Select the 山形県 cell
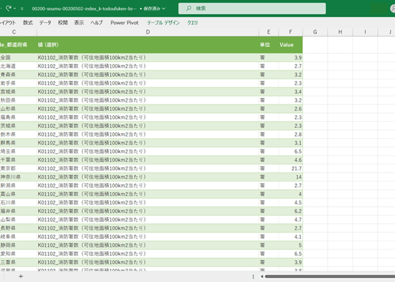 coord(18,109)
